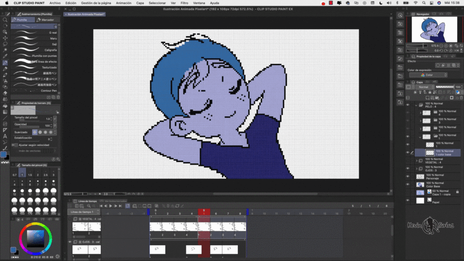Play the animation in timeline
The height and width of the screenshot is (261, 464).
point(111,206)
